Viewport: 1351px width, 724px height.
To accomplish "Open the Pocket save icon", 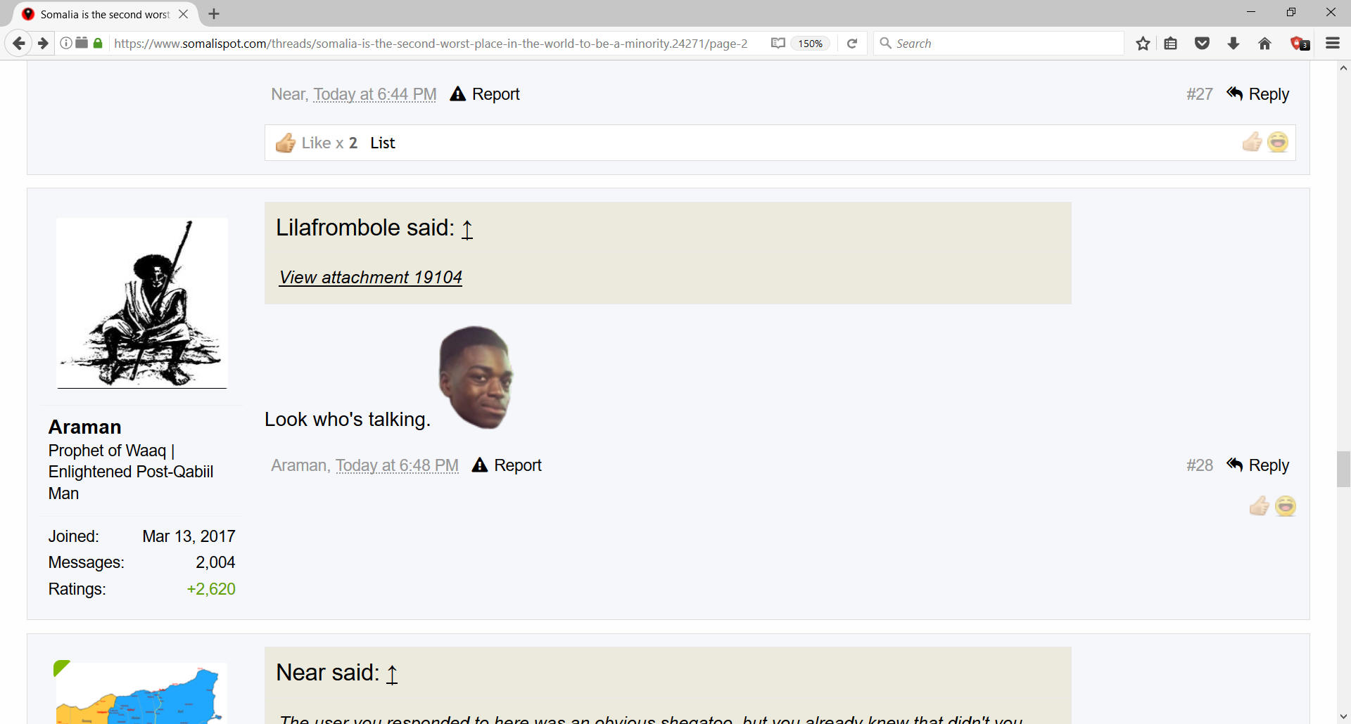I will [1202, 44].
